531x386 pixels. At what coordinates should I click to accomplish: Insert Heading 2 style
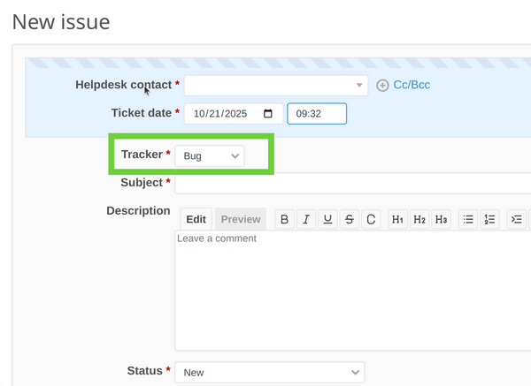(x=419, y=219)
